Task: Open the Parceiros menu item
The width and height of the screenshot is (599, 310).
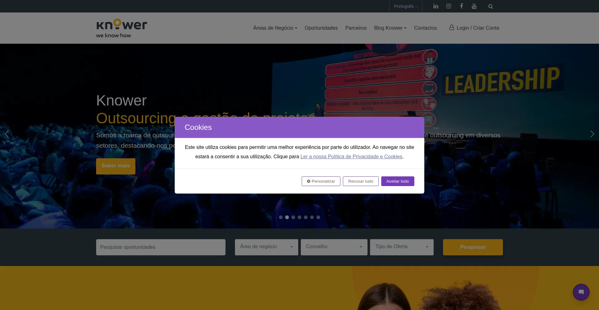Action: [x=356, y=28]
